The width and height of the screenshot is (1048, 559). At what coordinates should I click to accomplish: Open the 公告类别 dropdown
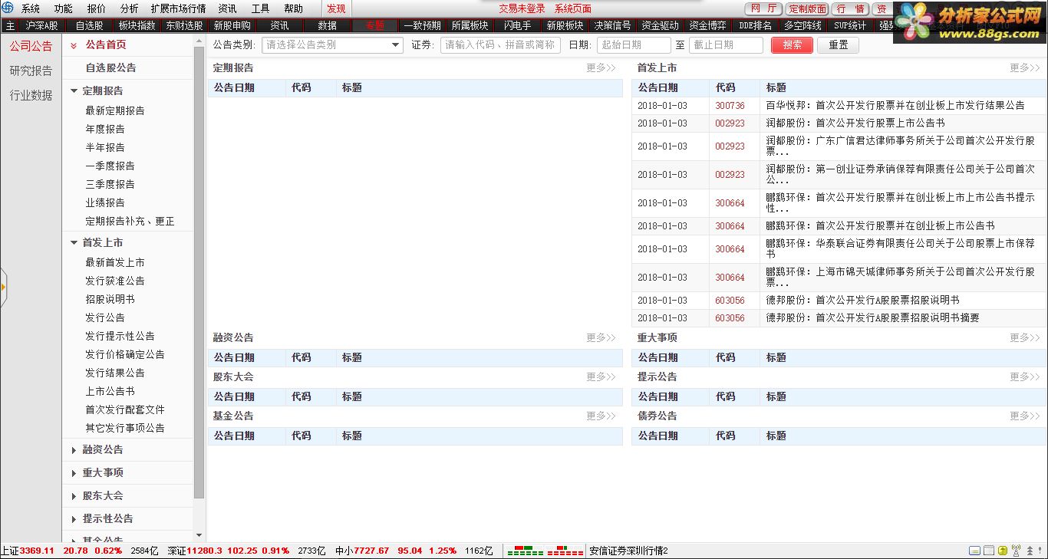pos(332,44)
